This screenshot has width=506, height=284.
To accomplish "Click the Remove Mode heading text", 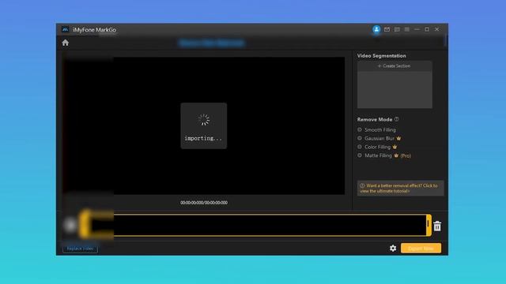I will point(375,119).
